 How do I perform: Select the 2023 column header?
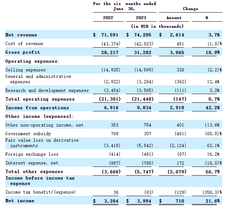[x=141, y=18]
